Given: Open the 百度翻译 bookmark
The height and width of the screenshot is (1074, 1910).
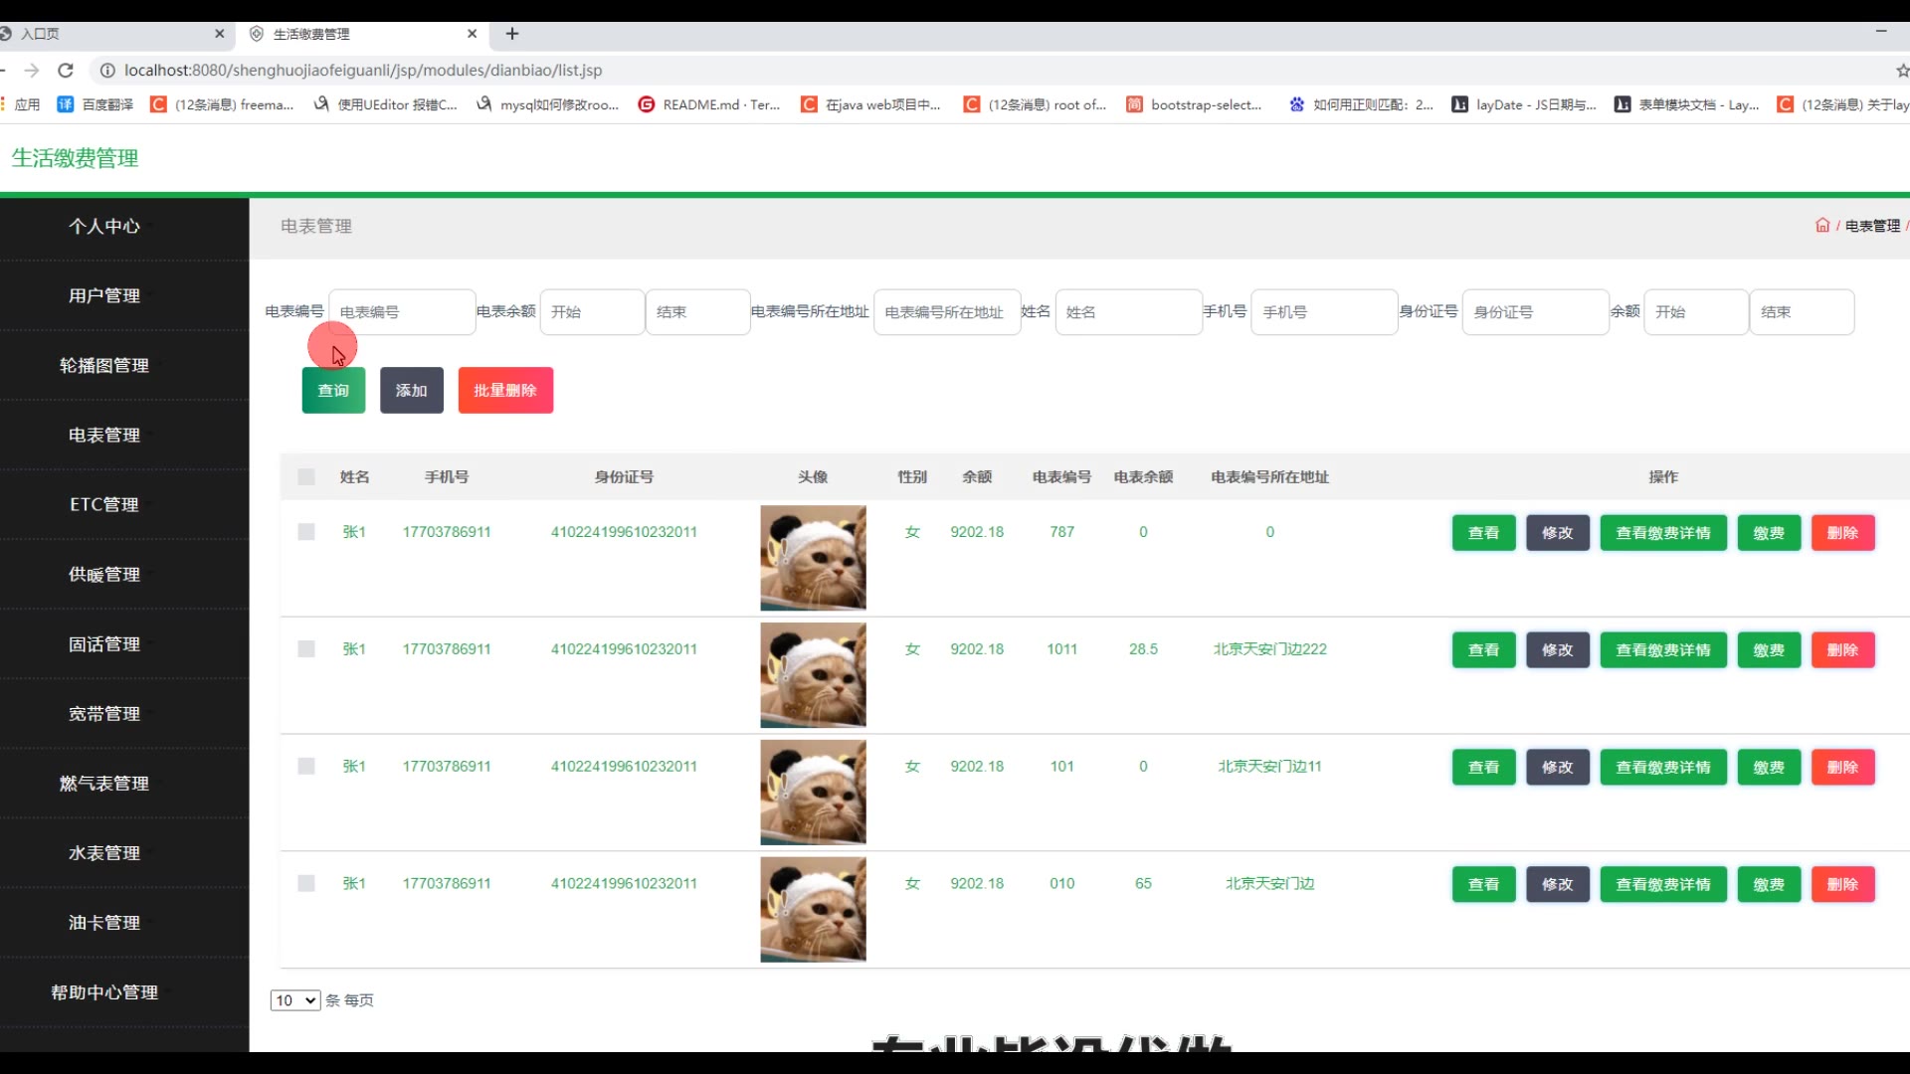Looking at the screenshot, I should click(95, 104).
